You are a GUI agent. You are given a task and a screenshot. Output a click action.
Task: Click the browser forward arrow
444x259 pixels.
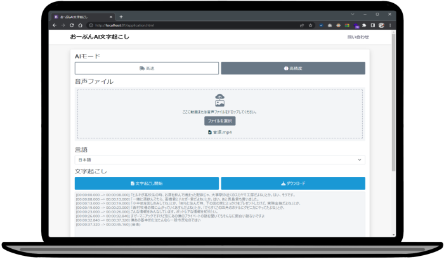[x=63, y=25]
